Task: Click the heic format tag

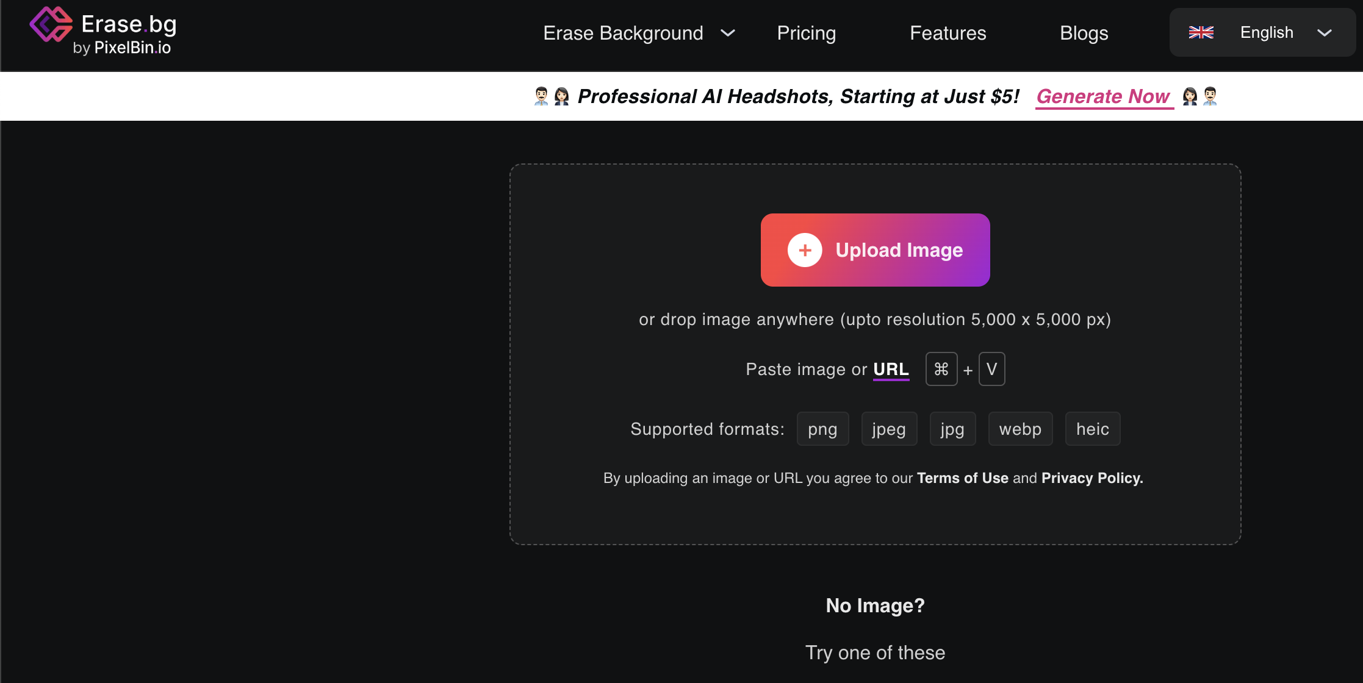Action: pyautogui.click(x=1092, y=429)
